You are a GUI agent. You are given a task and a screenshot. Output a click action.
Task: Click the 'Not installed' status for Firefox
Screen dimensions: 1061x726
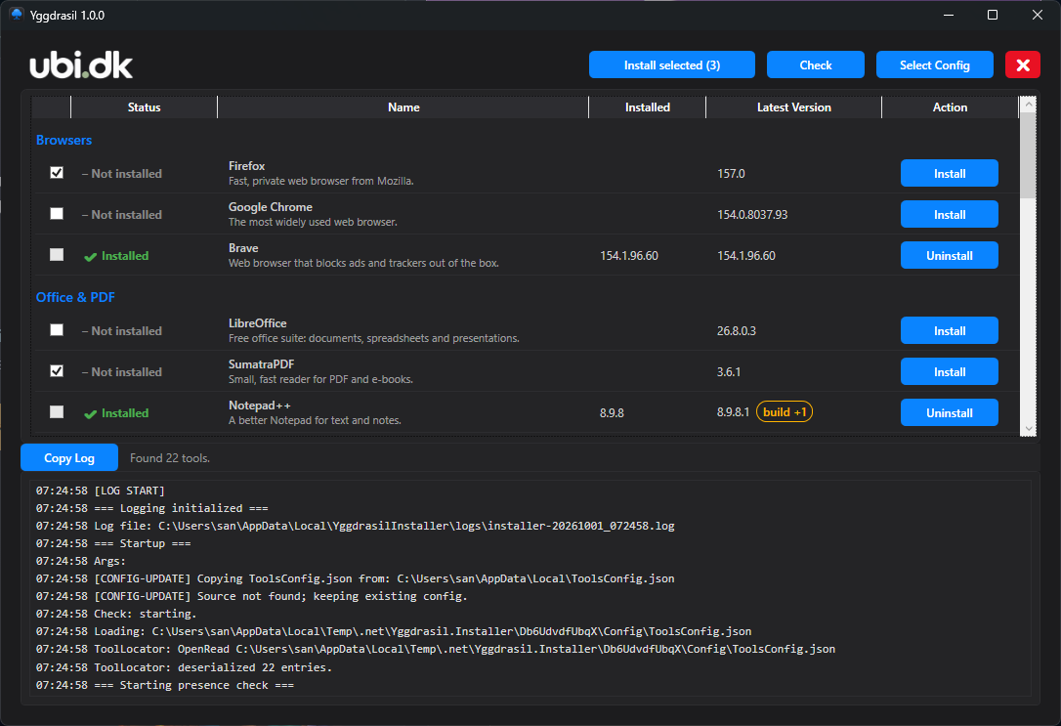pyautogui.click(x=122, y=174)
